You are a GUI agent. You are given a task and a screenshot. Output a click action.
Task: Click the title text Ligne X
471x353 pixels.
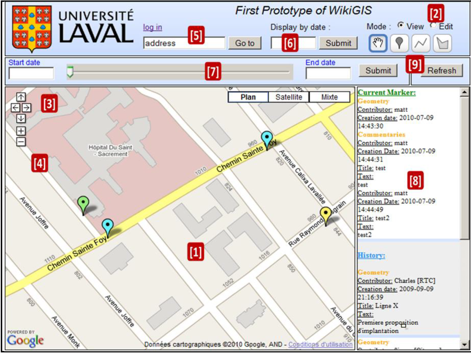click(x=387, y=306)
